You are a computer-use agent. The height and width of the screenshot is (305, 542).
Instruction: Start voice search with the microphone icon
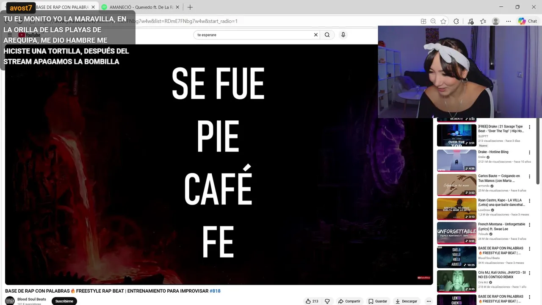pyautogui.click(x=343, y=35)
